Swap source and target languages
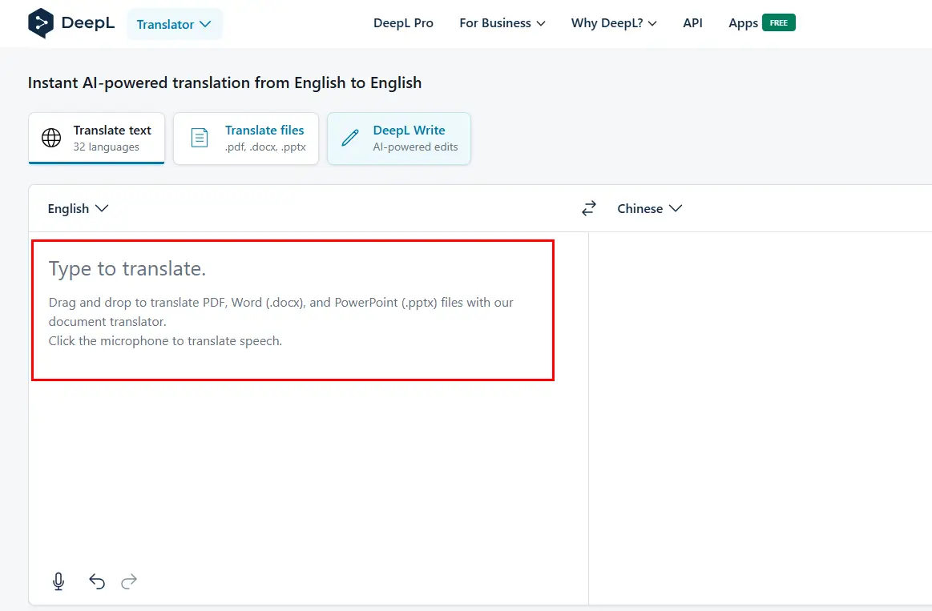This screenshot has width=932, height=611. click(x=588, y=208)
